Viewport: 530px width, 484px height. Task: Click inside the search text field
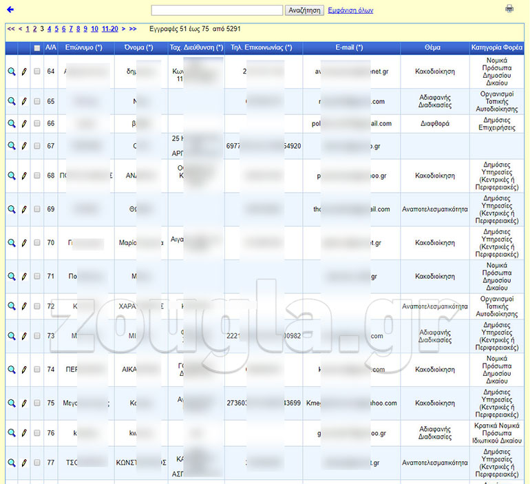pos(217,10)
